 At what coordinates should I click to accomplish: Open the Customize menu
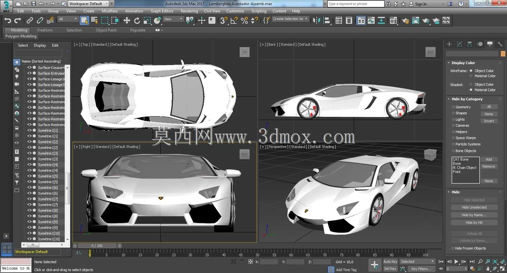click(235, 11)
